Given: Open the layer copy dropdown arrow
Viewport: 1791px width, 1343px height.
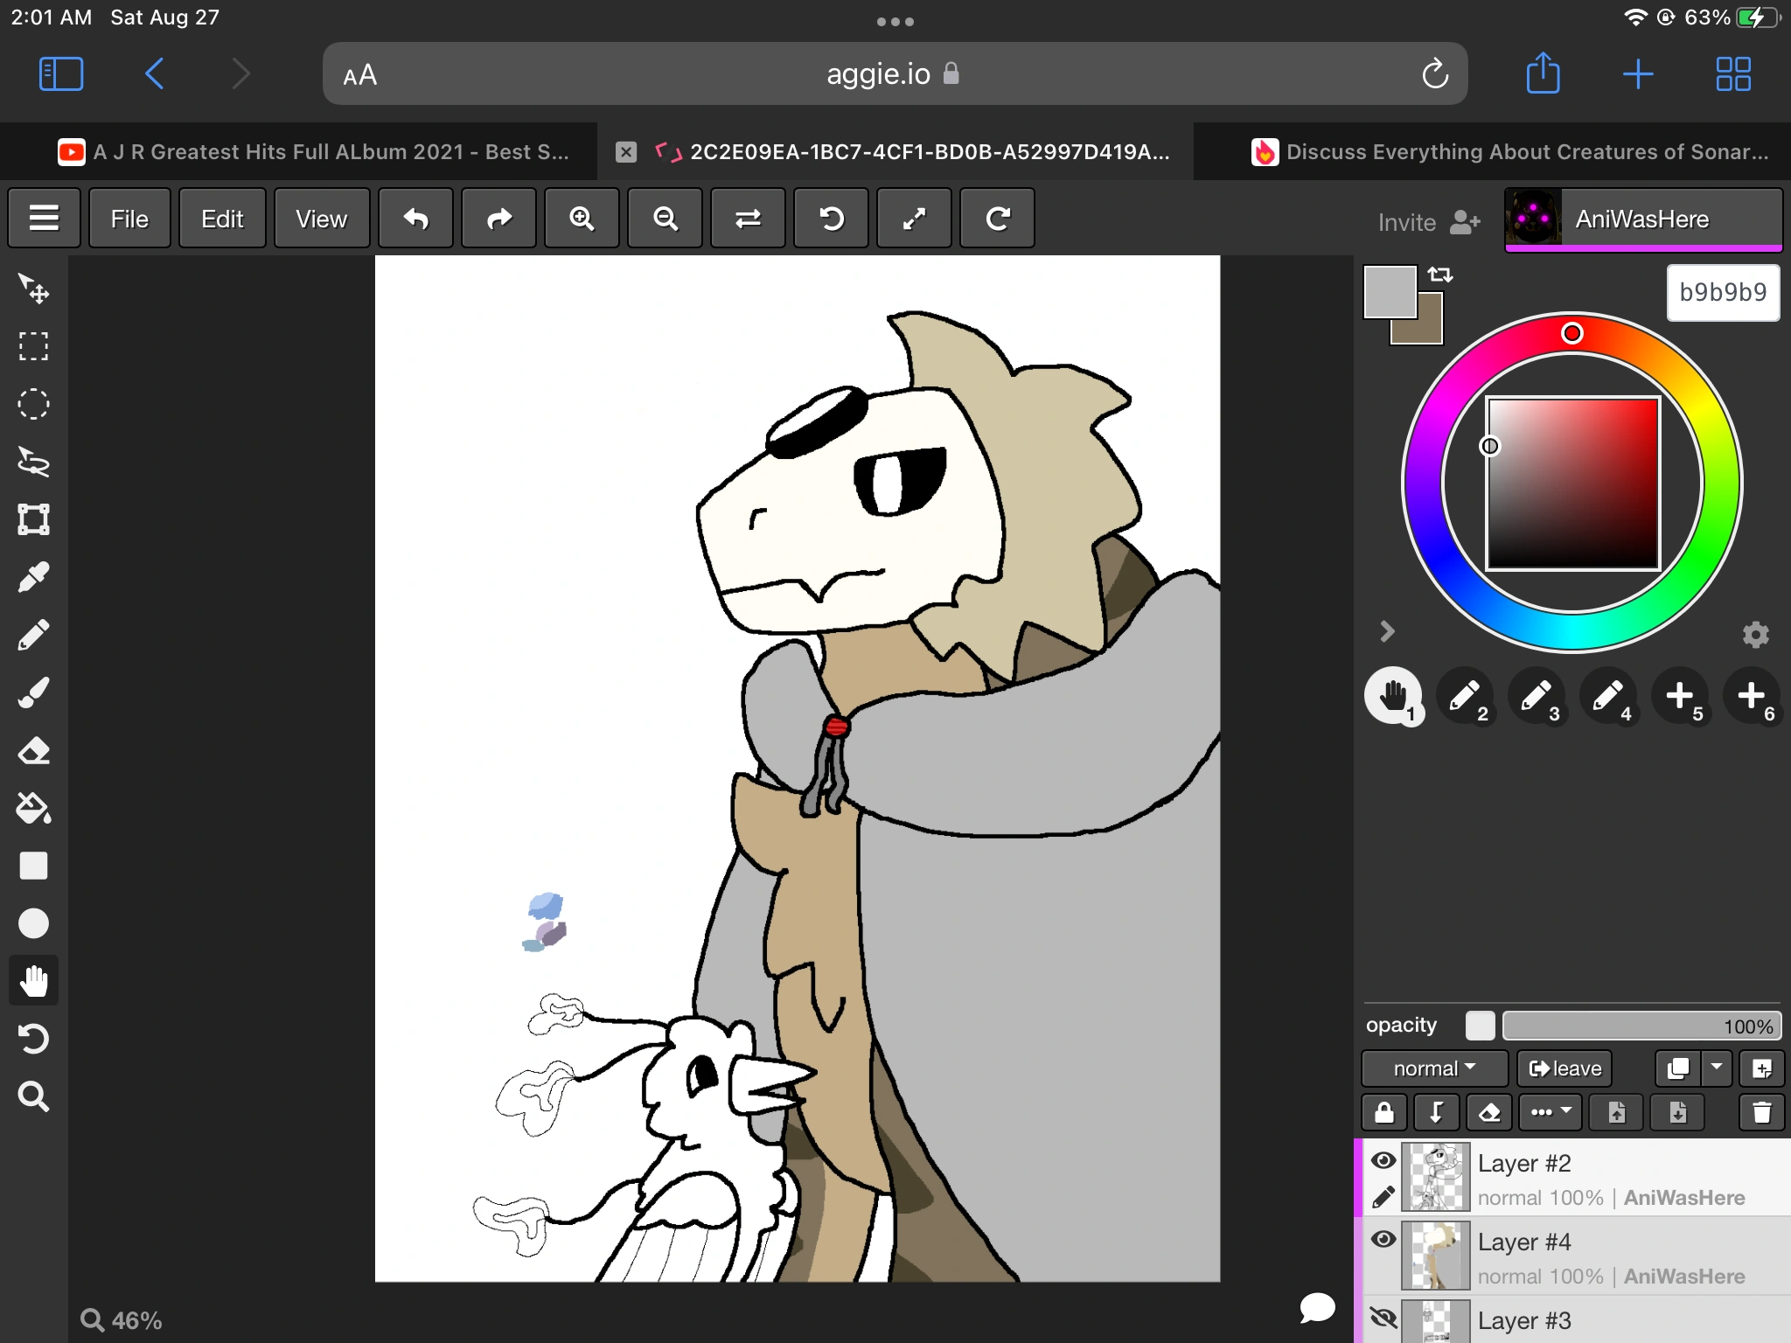Looking at the screenshot, I should 1718,1068.
